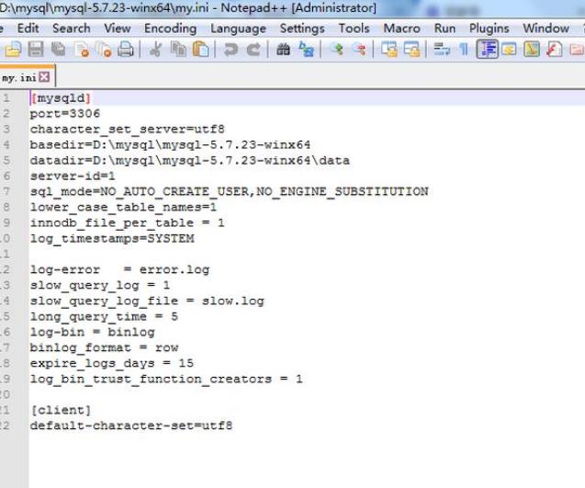Image resolution: width=585 pixels, height=488 pixels.
Task: Expand the Settings menu
Action: point(302,28)
